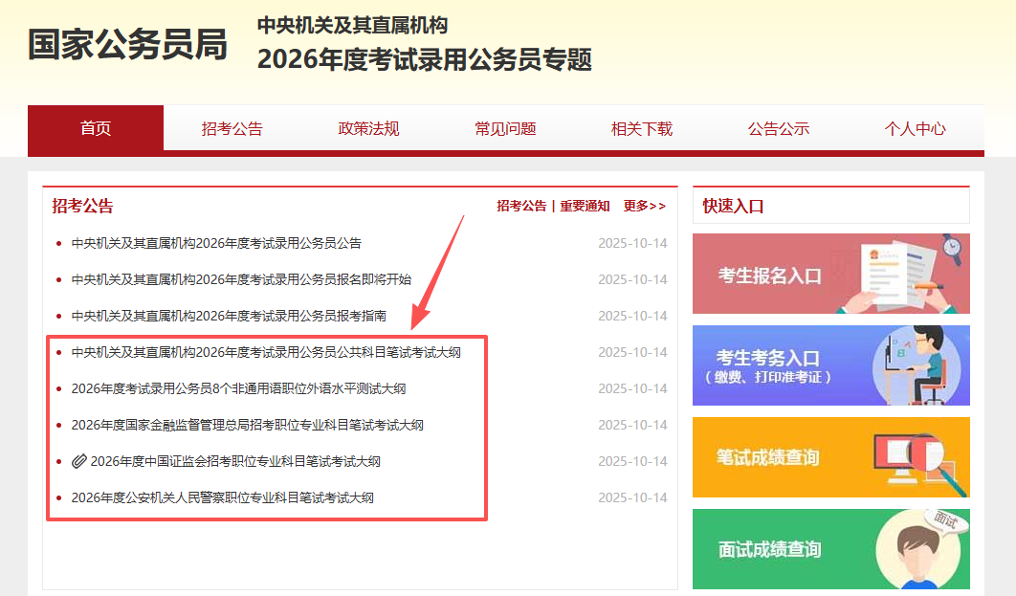Open the 政策法规 navigation item
This screenshot has height=596, width=1016.
368,128
